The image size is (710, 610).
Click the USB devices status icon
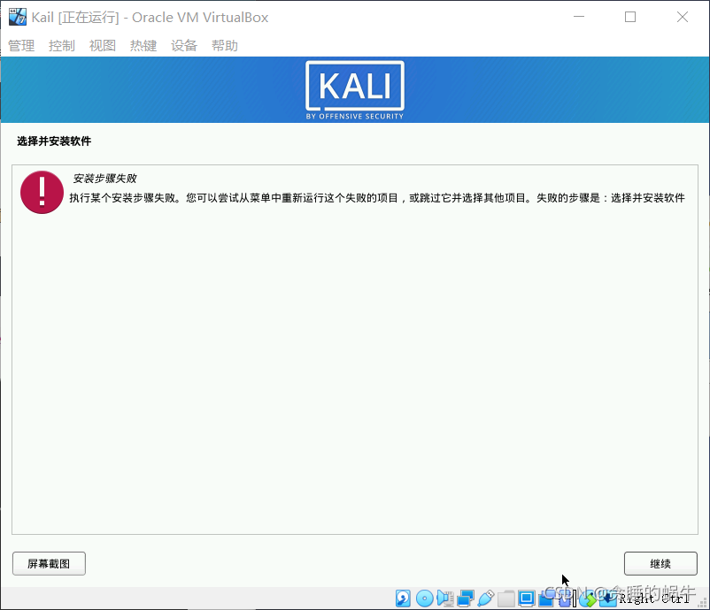point(486,599)
